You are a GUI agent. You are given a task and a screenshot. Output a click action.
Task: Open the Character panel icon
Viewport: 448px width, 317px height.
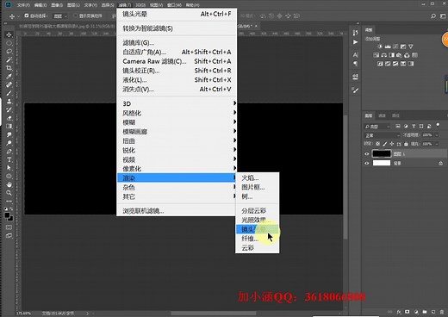(x=355, y=54)
